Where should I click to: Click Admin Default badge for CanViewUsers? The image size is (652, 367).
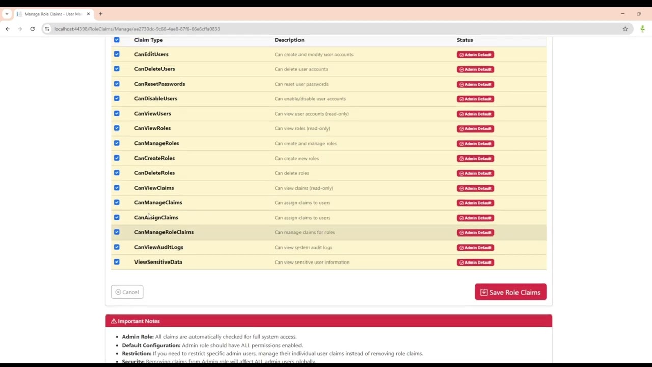click(475, 114)
